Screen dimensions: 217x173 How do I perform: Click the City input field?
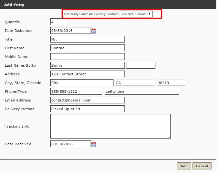82,83
